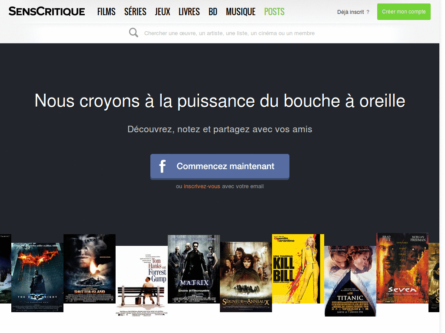Select the Seigneur des Anneaux poster
The image size is (445, 333).
point(246,277)
